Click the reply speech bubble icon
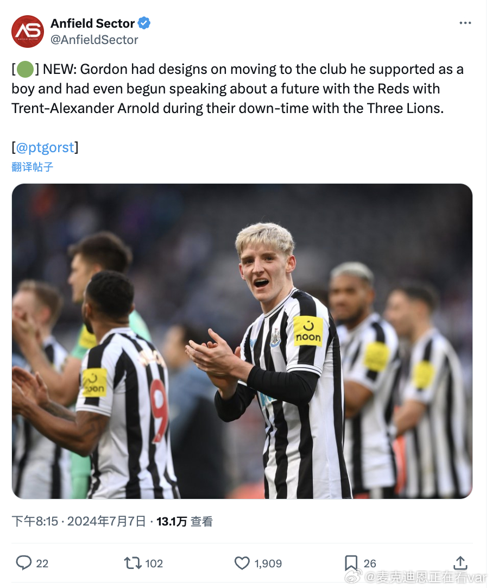492x588 pixels. 23,563
